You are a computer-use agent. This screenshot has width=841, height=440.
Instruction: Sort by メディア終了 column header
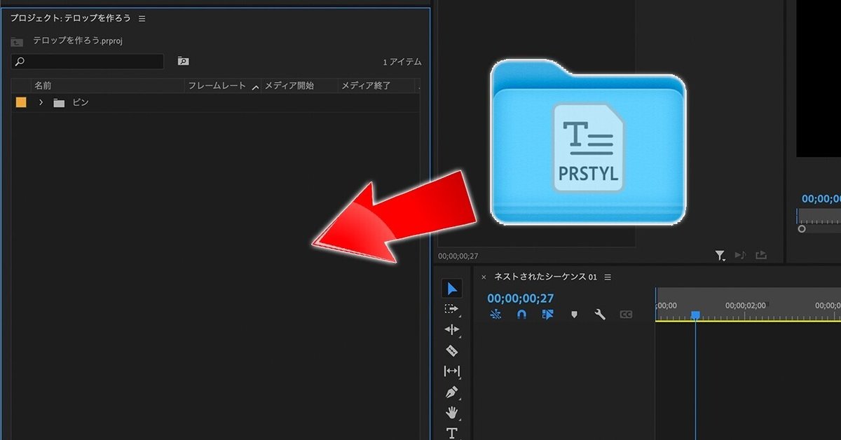coord(365,85)
